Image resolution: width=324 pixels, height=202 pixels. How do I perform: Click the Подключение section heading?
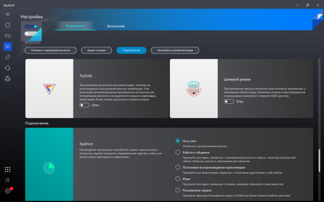(37, 123)
